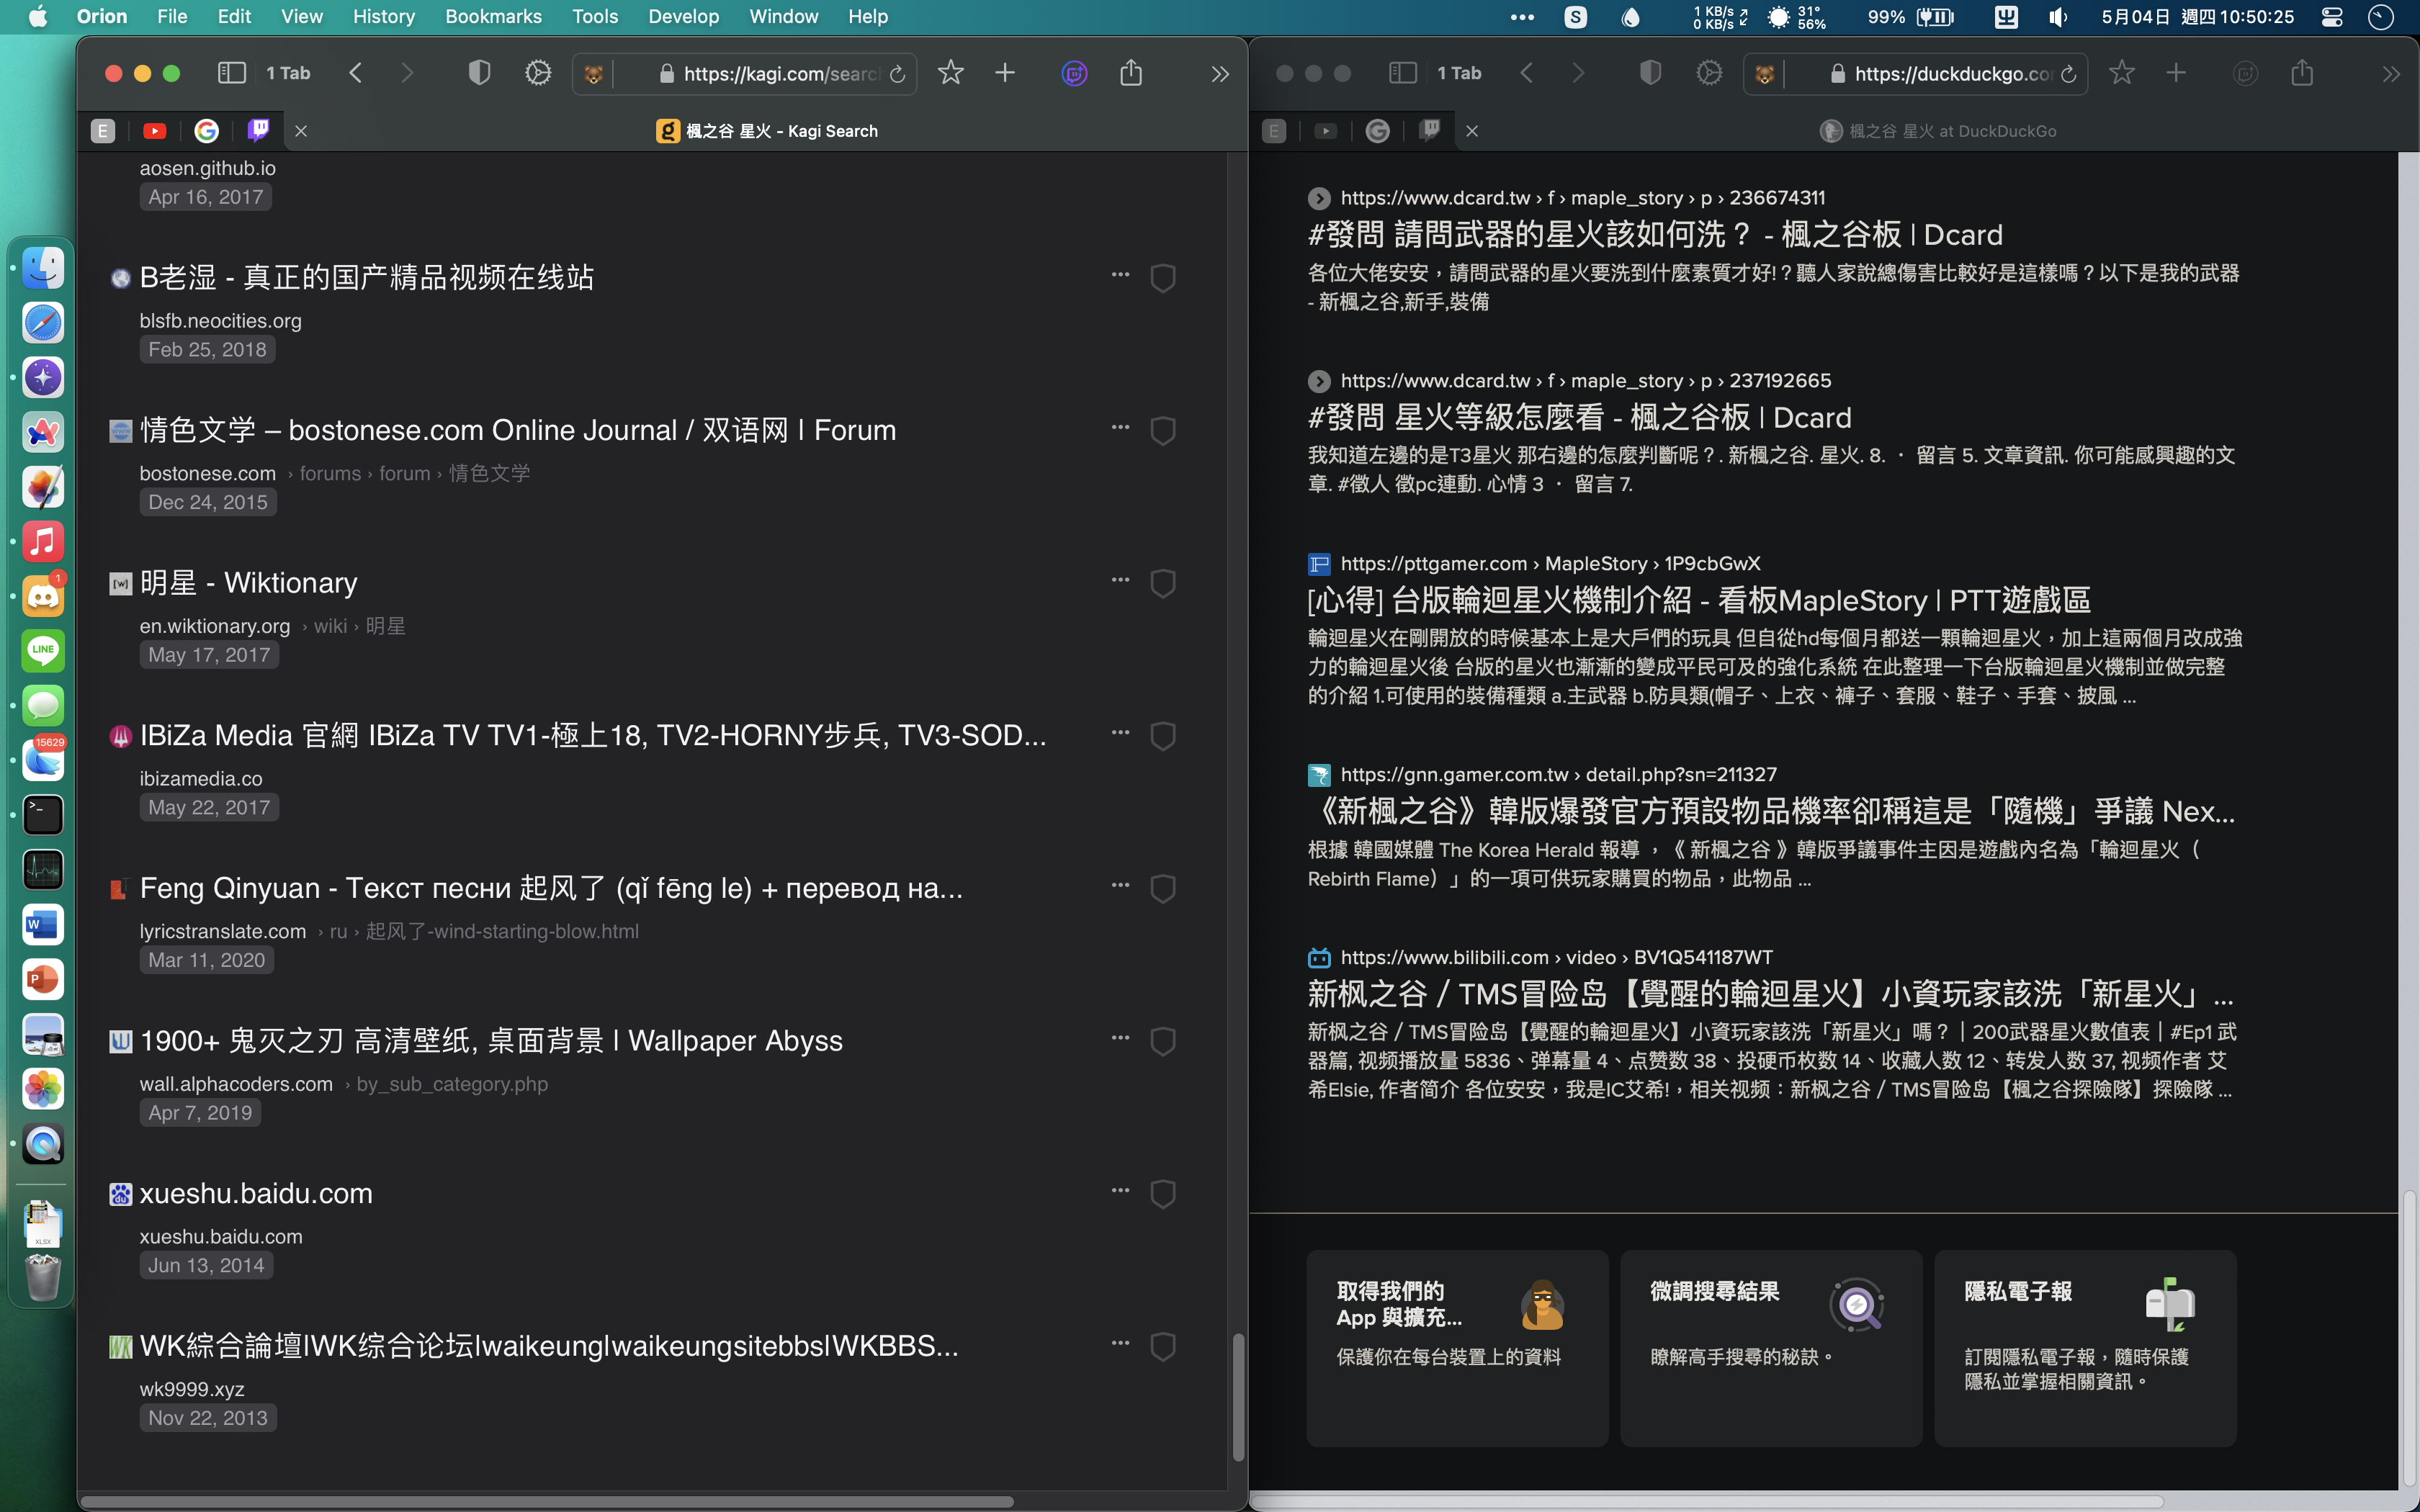Open a new tab in the Kagi window
The width and height of the screenshot is (2420, 1512).
coord(1005,73)
